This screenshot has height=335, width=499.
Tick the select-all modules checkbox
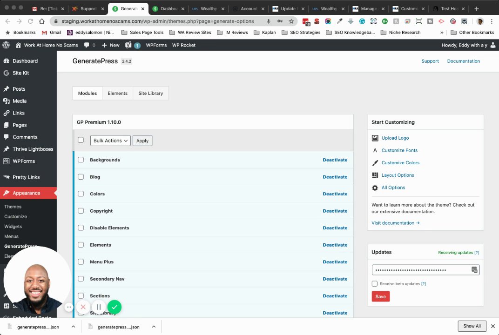coord(81,140)
